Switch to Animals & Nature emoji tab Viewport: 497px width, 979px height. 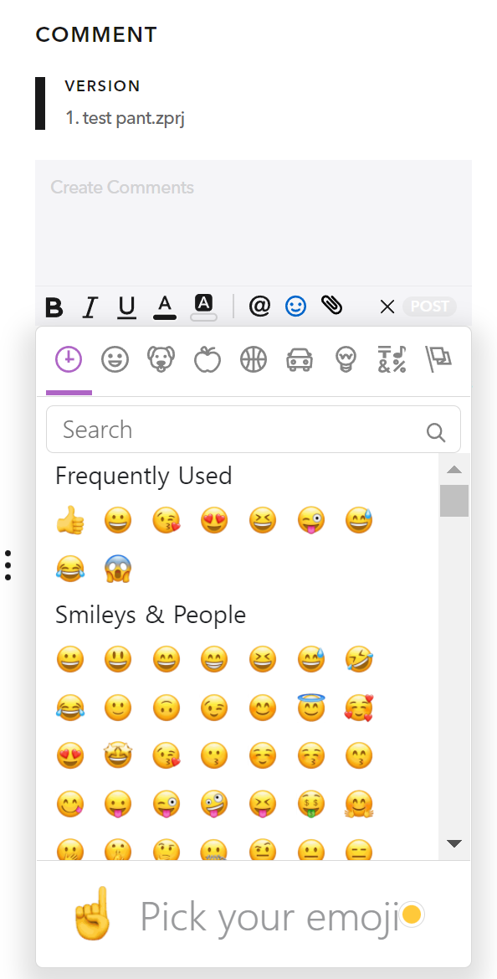161,359
